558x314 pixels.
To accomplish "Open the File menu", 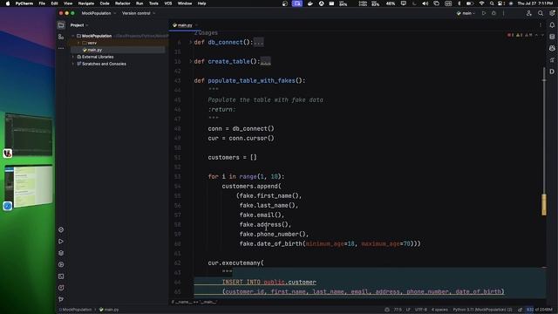I will (42, 3).
